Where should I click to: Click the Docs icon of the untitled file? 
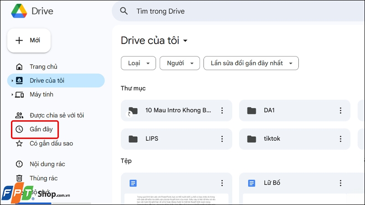[133, 183]
